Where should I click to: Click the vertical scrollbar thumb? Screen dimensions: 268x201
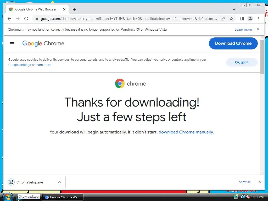[262, 57]
